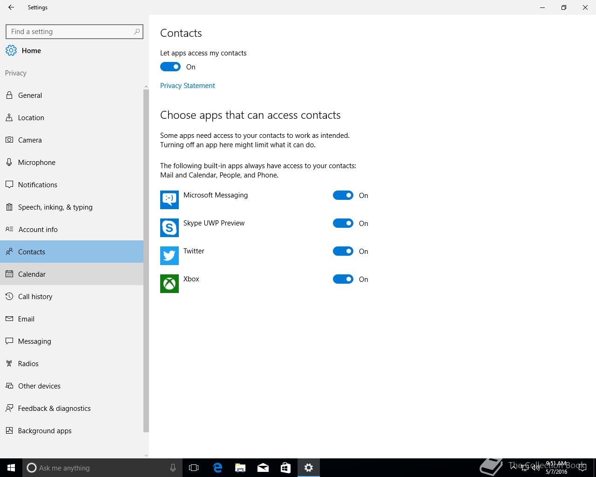This screenshot has width=596, height=477.
Task: Click the Email envelope icon
Action: [x=9, y=319]
